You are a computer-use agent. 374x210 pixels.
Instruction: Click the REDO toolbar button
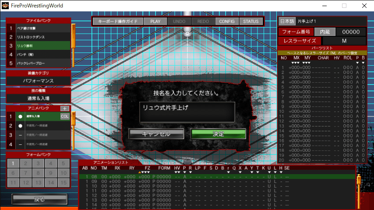203,21
